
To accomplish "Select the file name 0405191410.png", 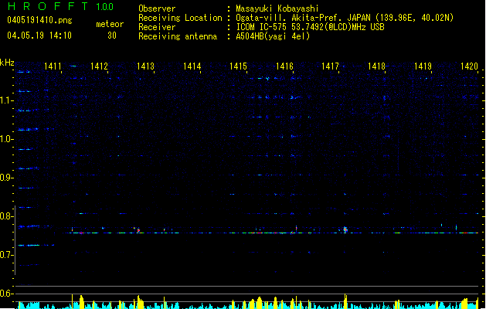I will point(39,20).
